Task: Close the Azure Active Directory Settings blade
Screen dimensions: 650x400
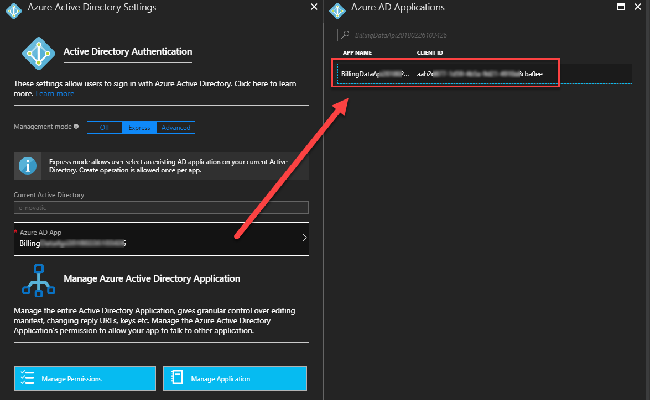Action: click(314, 7)
